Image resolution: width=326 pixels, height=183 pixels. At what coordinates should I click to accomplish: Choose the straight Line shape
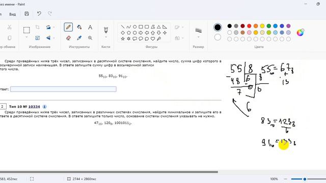[123, 27]
